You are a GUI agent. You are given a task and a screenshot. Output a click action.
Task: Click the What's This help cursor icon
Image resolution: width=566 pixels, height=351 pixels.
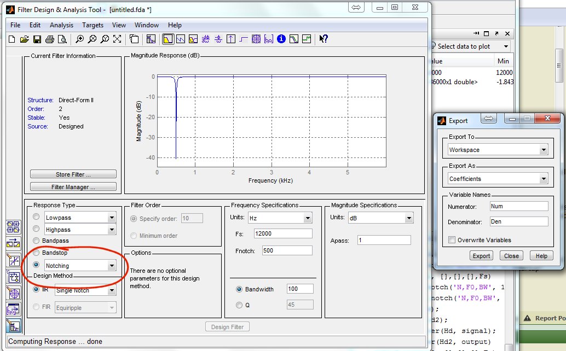click(324, 39)
